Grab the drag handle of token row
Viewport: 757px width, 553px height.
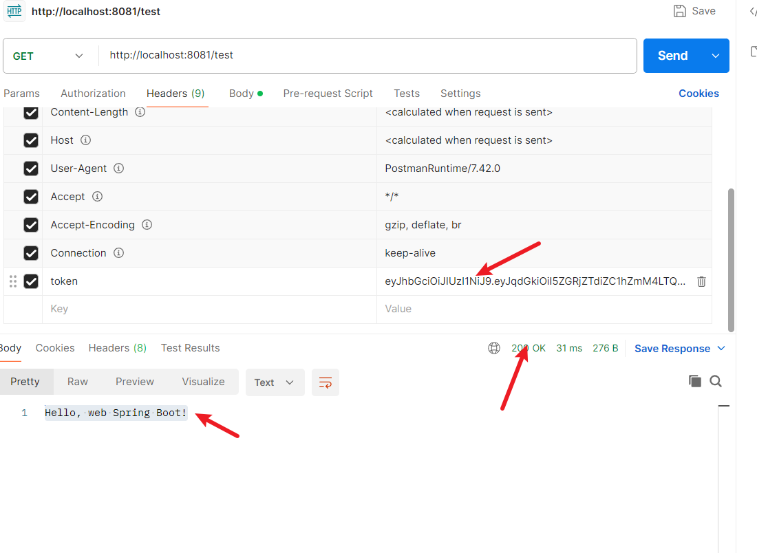click(x=13, y=281)
